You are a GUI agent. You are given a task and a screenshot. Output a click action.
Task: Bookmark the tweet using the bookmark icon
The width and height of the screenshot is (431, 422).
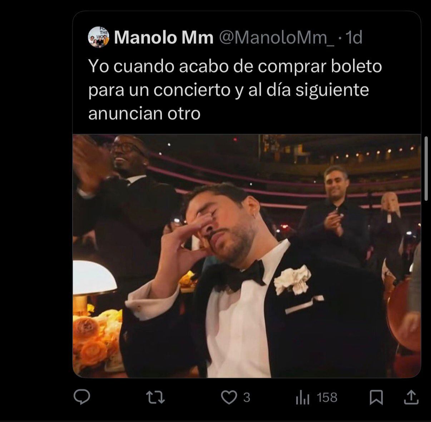pos(376,397)
